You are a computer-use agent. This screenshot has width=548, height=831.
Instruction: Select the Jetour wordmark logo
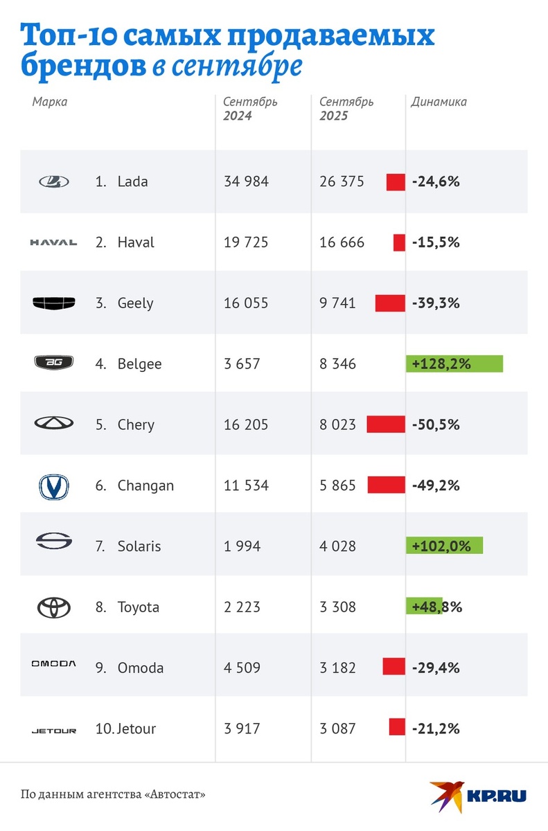pos(53,730)
